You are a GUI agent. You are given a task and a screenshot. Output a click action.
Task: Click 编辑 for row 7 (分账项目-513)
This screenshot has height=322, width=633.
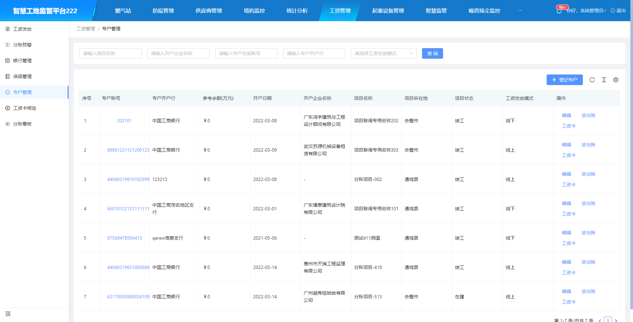(566, 291)
